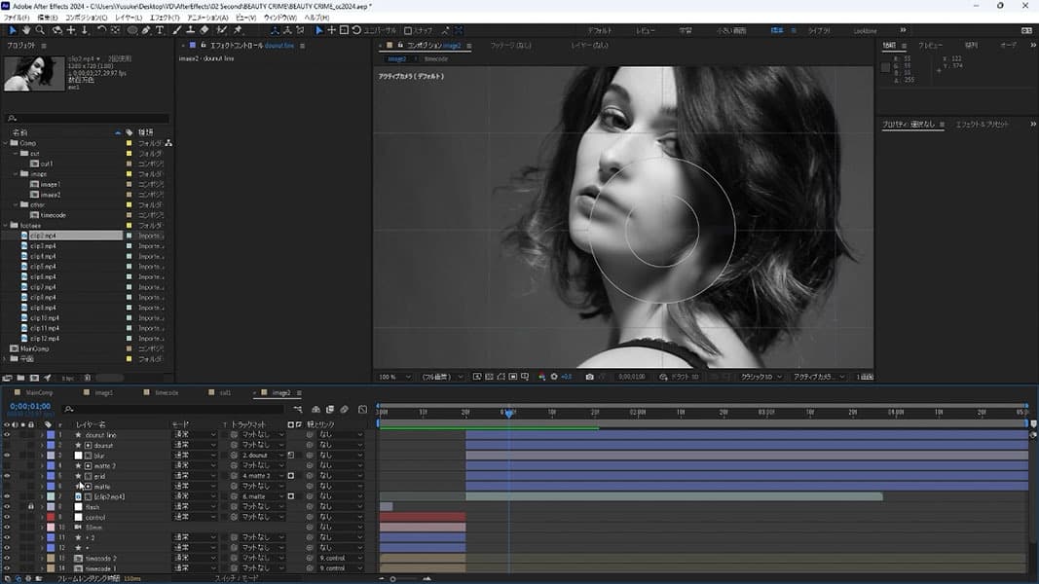Select the Zoom magnifier tool
Screen dimensions: 1039x584
pos(40,30)
